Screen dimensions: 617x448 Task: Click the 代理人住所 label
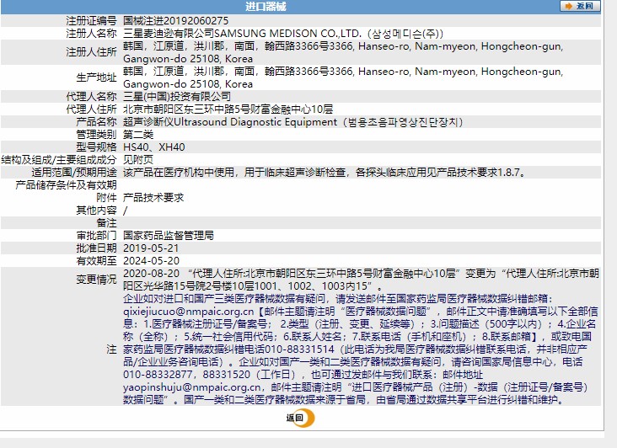point(91,109)
